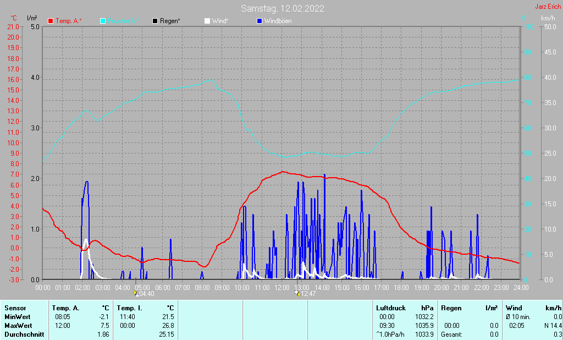This screenshot has width=563, height=340.
Task: Click the '21.0' temperature axis value
Action: (x=13, y=27)
